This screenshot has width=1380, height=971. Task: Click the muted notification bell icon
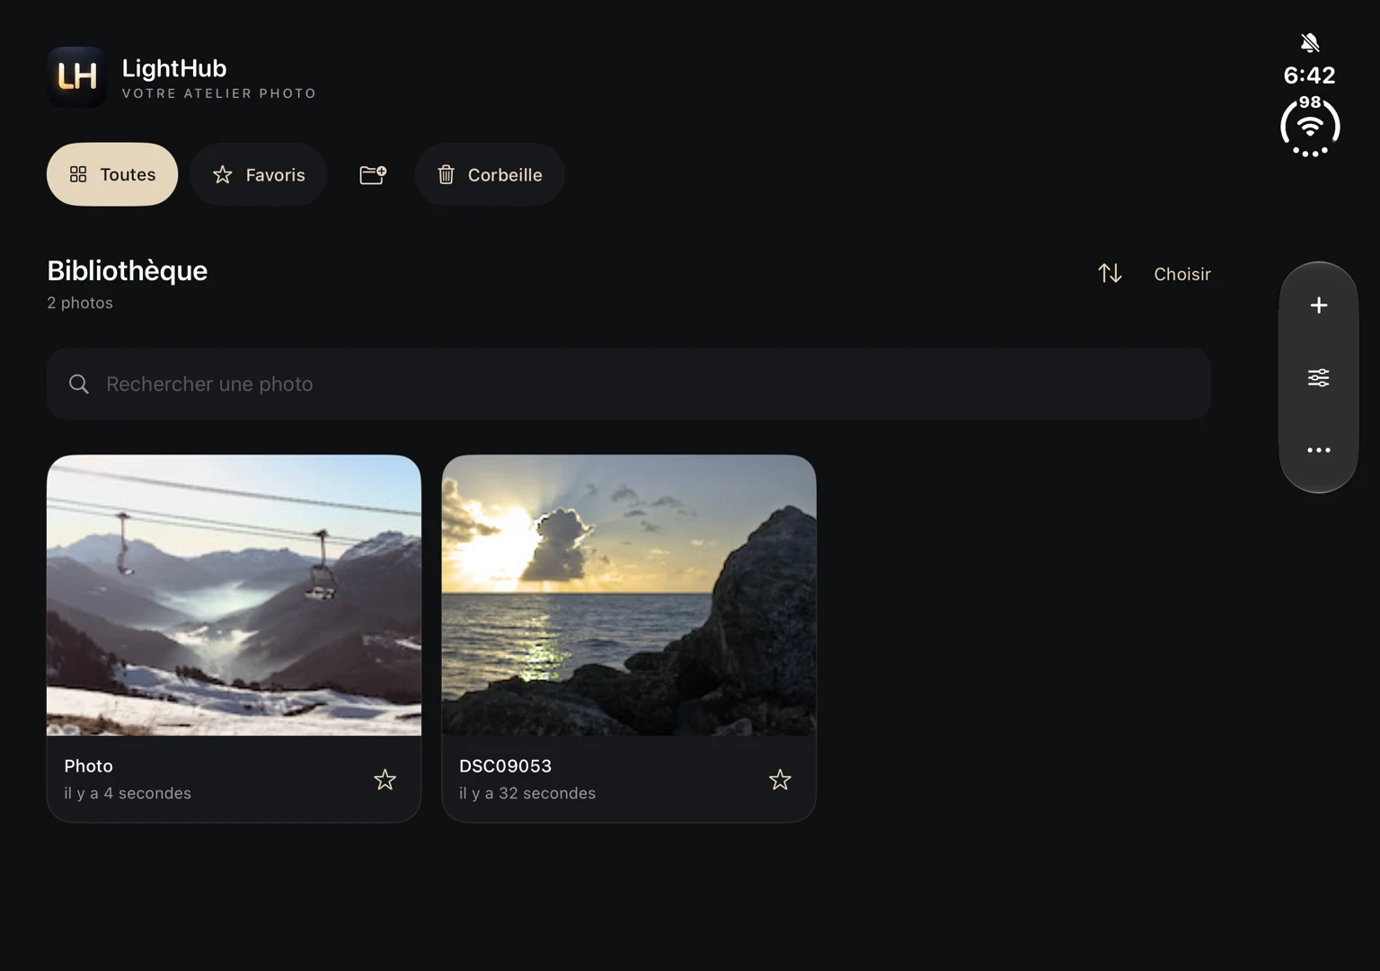(1310, 42)
